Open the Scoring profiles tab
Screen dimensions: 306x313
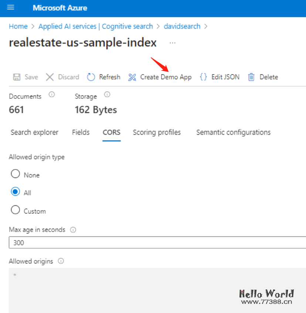click(157, 132)
